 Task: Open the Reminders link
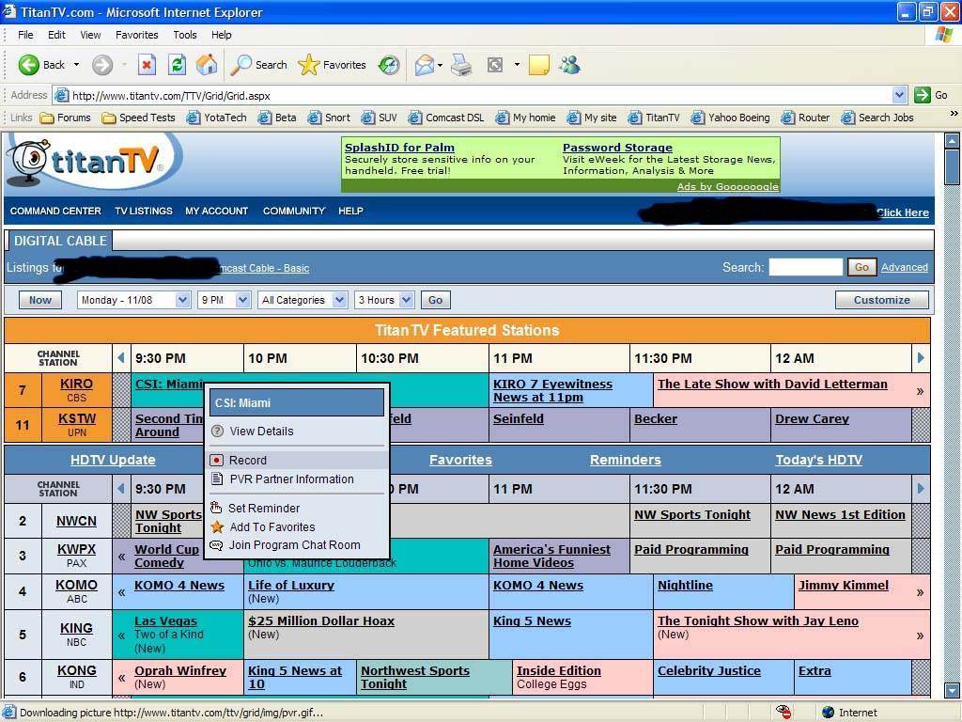pos(625,460)
